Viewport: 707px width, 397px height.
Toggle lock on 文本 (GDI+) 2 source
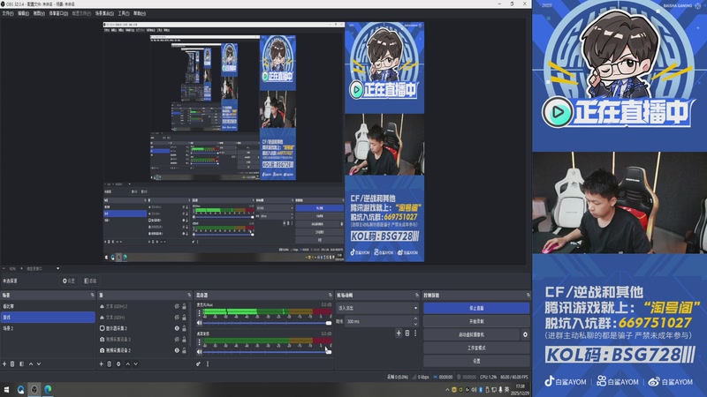[x=184, y=306]
